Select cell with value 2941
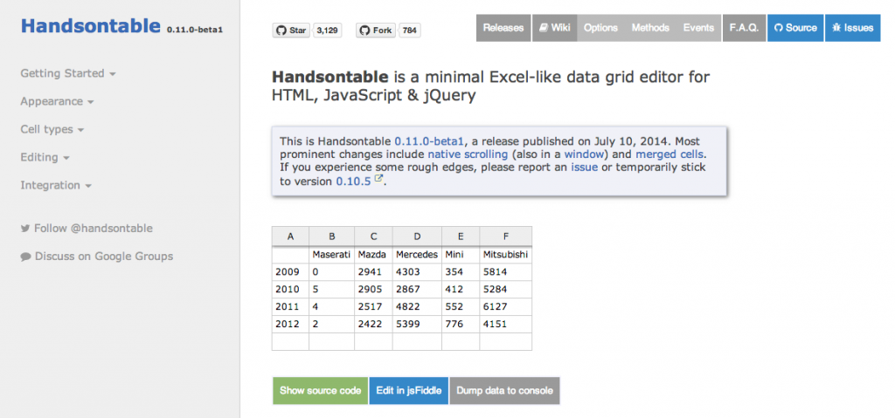This screenshot has height=418, width=895. [x=373, y=272]
